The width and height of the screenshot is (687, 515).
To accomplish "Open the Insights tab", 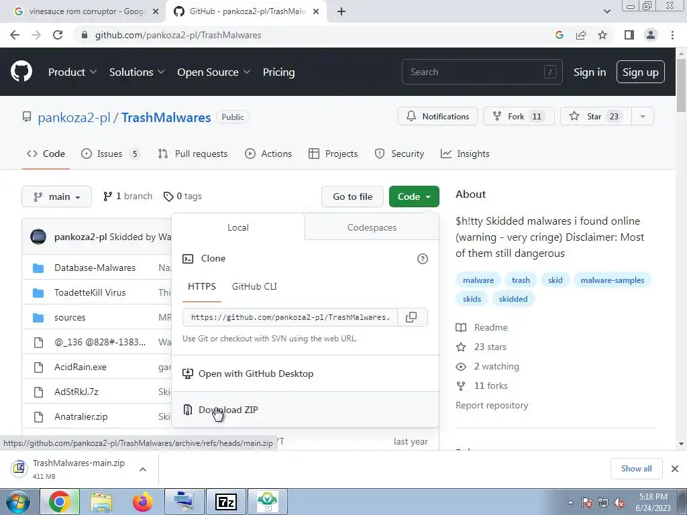I will point(465,154).
